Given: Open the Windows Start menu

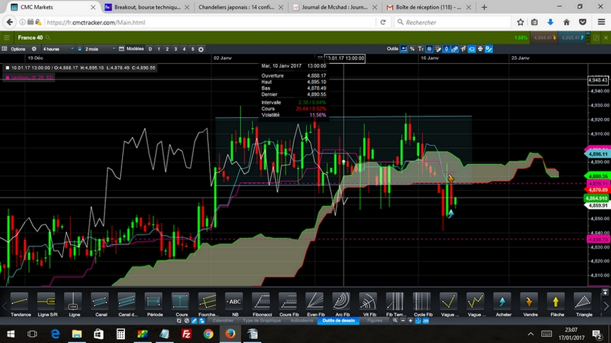Looking at the screenshot, I should pyautogui.click(x=11, y=334).
